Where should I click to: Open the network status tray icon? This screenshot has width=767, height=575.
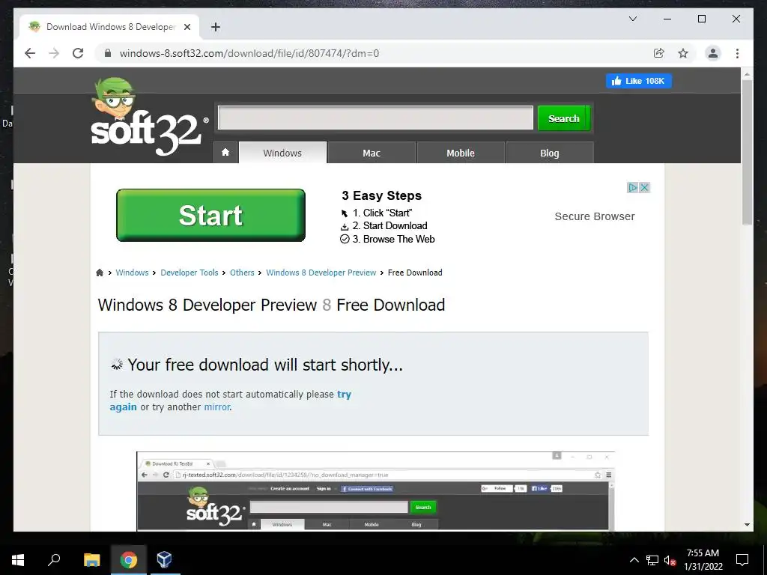point(652,560)
